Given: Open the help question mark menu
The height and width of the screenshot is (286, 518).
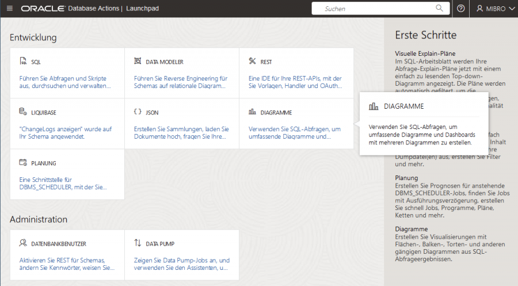Looking at the screenshot, I should click(x=460, y=9).
